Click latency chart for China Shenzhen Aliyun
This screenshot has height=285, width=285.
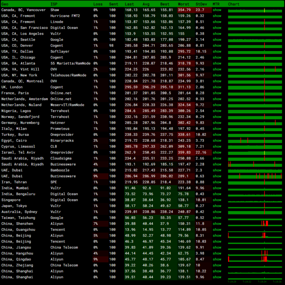pyautogui.click(x=255, y=224)
